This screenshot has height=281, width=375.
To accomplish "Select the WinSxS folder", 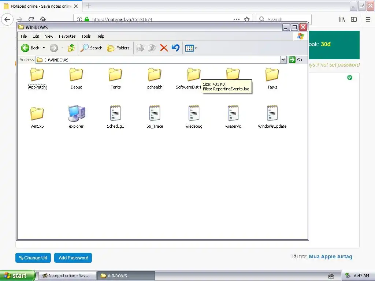I will coord(37,118).
